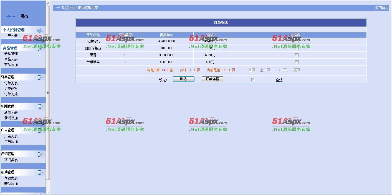Click the sidebar vertical scrollbar thumb
392x195 pixels.
click(48, 93)
